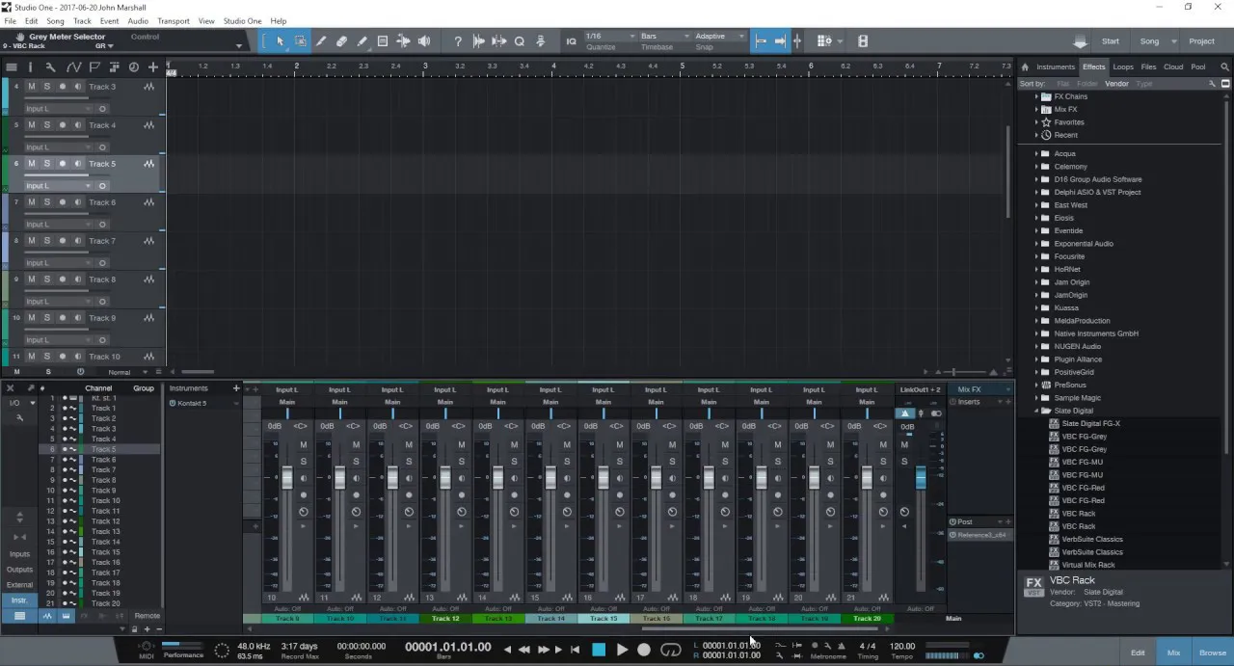Open the Transport menu
The width and height of the screenshot is (1234, 666).
[174, 20]
